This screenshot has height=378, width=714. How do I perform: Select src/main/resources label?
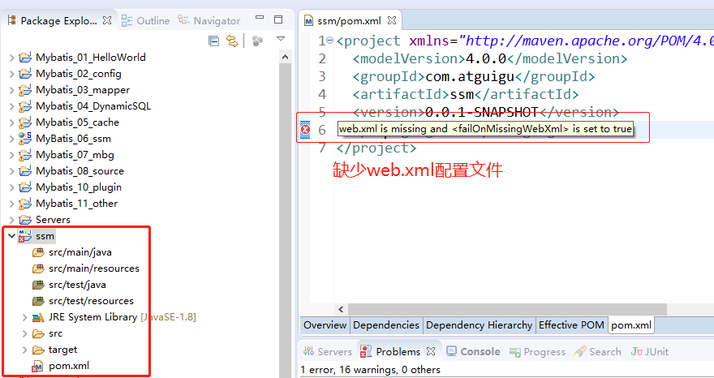pyautogui.click(x=94, y=268)
